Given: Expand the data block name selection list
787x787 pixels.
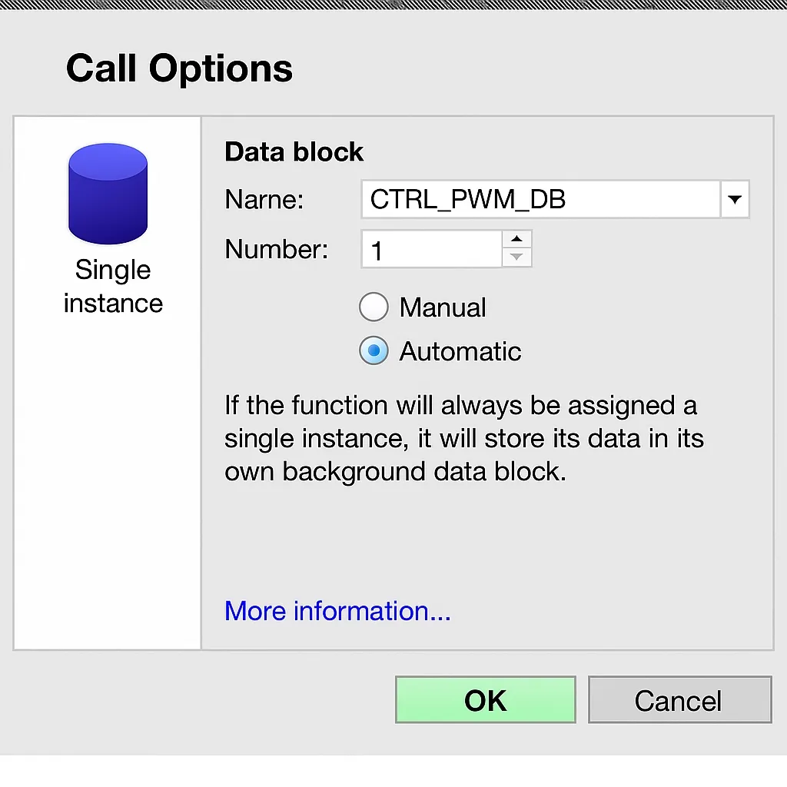Looking at the screenshot, I should pos(735,199).
